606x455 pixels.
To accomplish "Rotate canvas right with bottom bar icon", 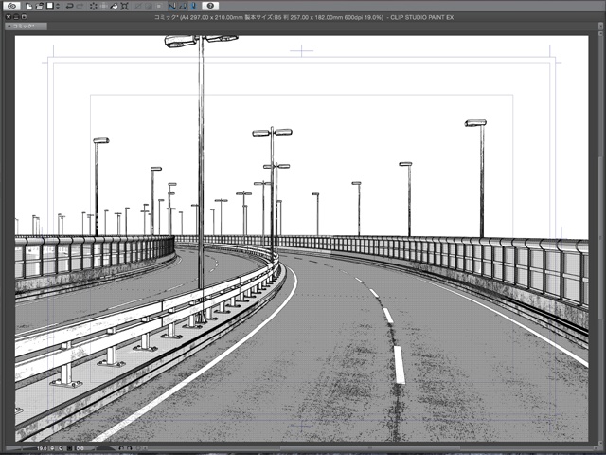I will [x=129, y=448].
